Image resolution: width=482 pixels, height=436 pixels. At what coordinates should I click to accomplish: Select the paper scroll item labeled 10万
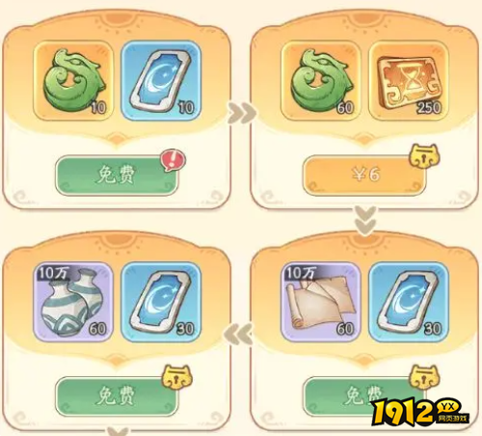pos(321,302)
